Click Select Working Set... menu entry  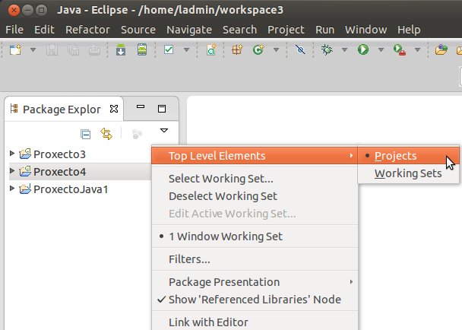point(255,179)
